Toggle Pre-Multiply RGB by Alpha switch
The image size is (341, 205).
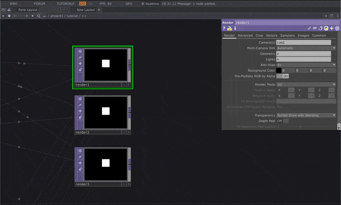pyautogui.click(x=283, y=76)
